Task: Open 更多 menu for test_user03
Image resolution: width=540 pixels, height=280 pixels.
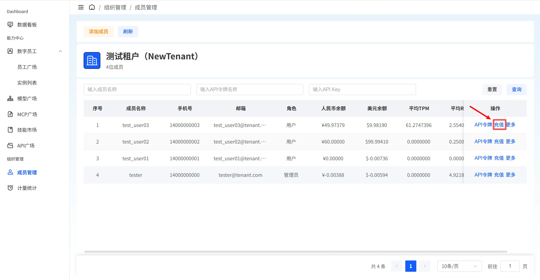Action: click(511, 125)
